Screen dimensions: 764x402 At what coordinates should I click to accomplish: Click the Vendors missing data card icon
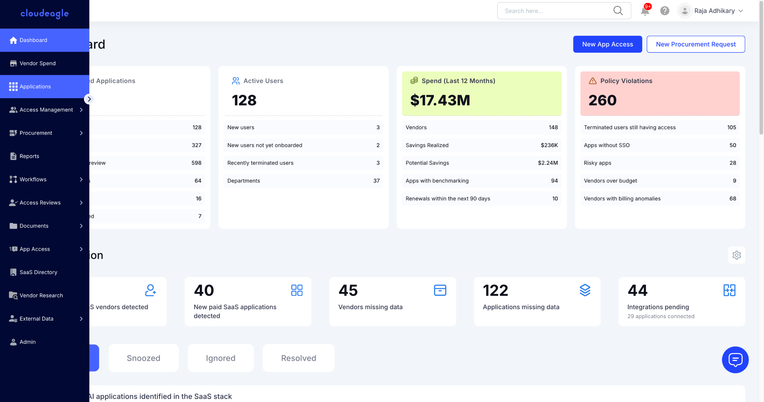[440, 290]
